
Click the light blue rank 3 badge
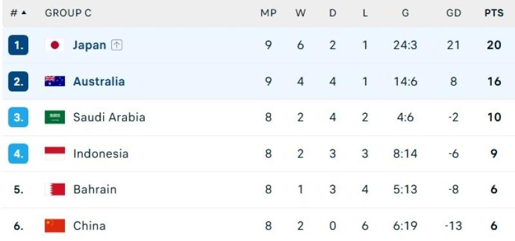point(19,117)
